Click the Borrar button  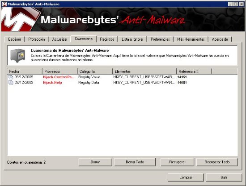click(95, 162)
